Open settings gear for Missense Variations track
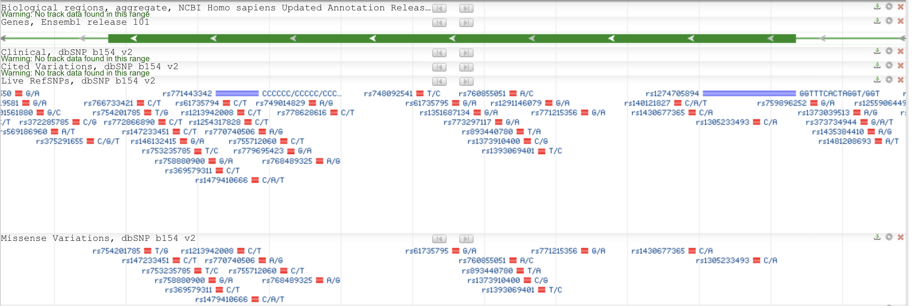 coord(889,237)
